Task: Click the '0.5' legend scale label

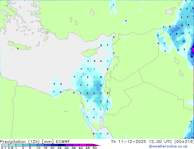Action: pos(11,148)
